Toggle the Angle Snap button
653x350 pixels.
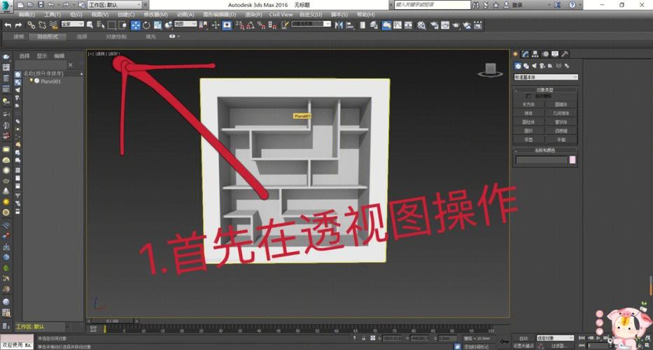251,25
